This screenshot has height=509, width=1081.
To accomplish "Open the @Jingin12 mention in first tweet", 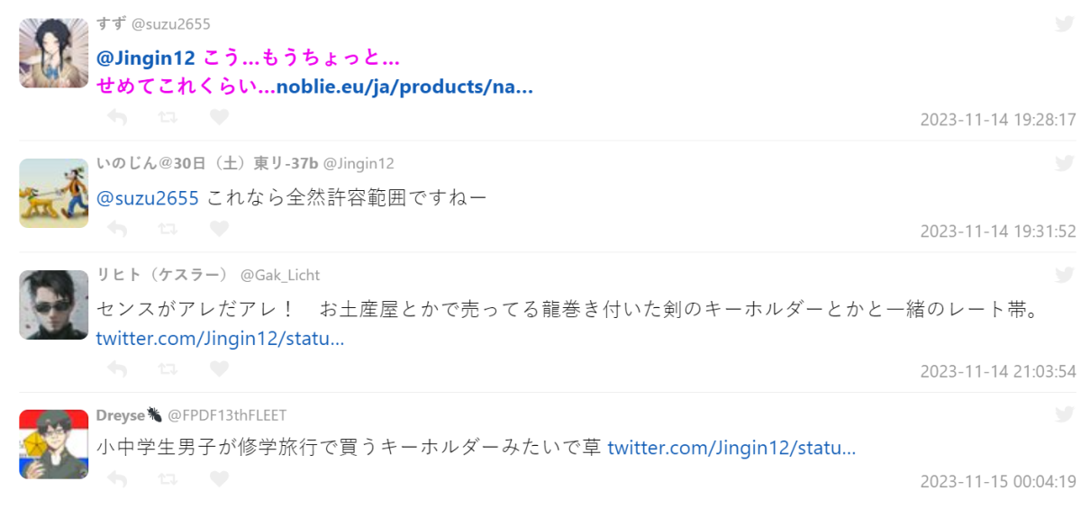I will (146, 59).
